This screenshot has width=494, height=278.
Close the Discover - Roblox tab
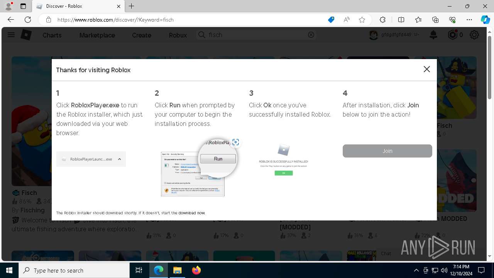pos(119,6)
